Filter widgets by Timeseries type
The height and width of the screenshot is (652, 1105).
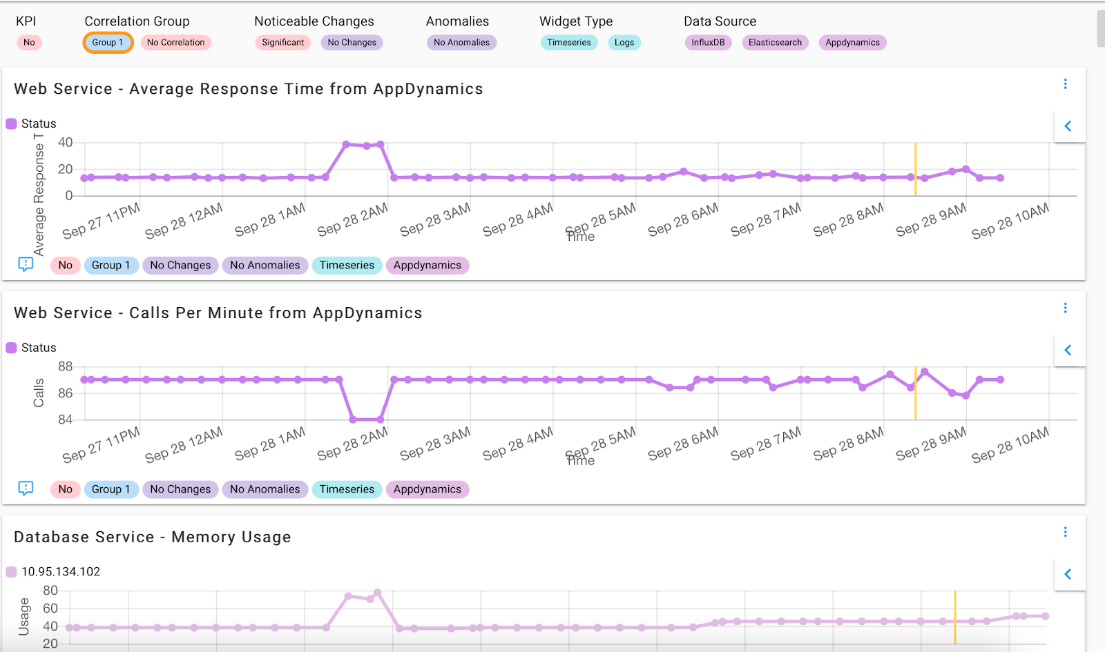tap(569, 42)
